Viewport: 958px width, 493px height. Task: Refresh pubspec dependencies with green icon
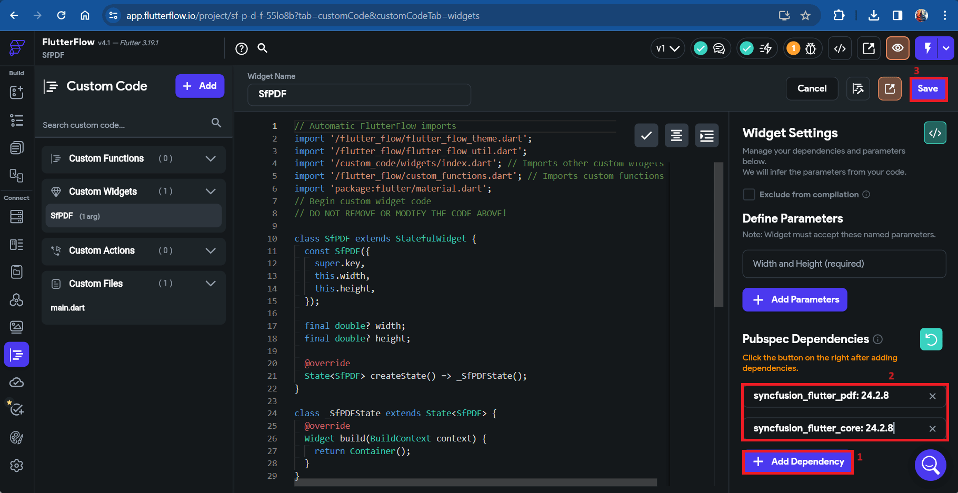click(x=931, y=339)
